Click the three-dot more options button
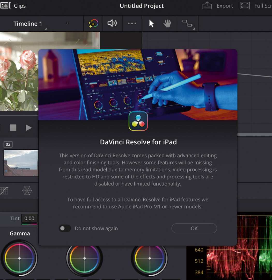The image size is (272, 280). [x=132, y=24]
